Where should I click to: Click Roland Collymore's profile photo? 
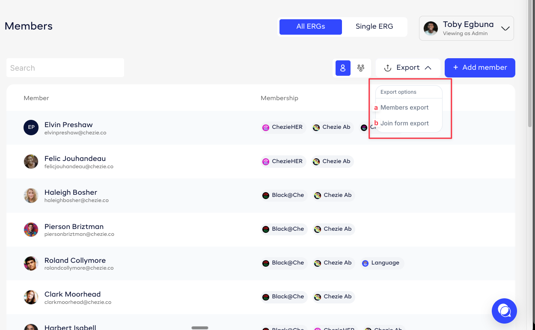click(x=31, y=263)
